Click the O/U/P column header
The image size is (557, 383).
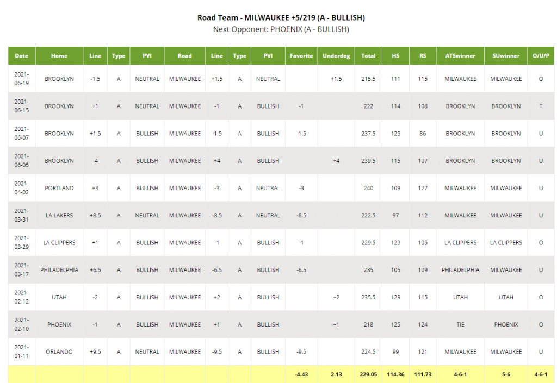541,55
